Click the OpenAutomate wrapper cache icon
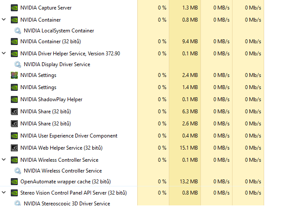 14,182
